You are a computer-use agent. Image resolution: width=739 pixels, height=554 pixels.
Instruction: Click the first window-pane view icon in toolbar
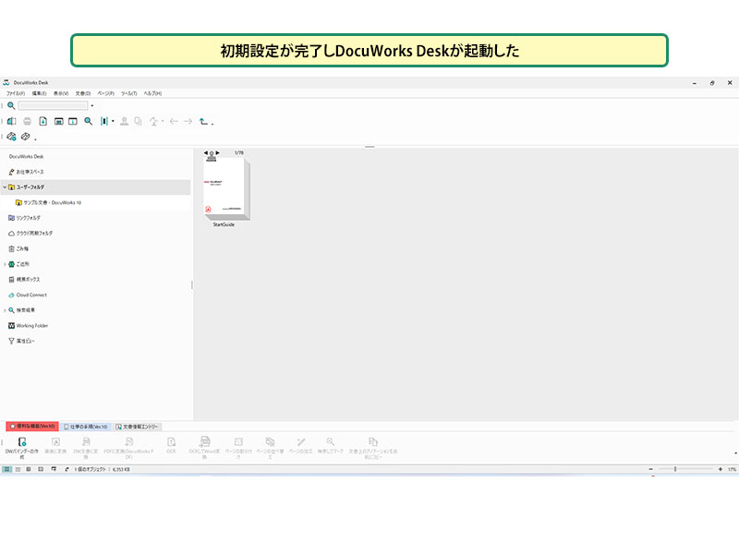[58, 121]
